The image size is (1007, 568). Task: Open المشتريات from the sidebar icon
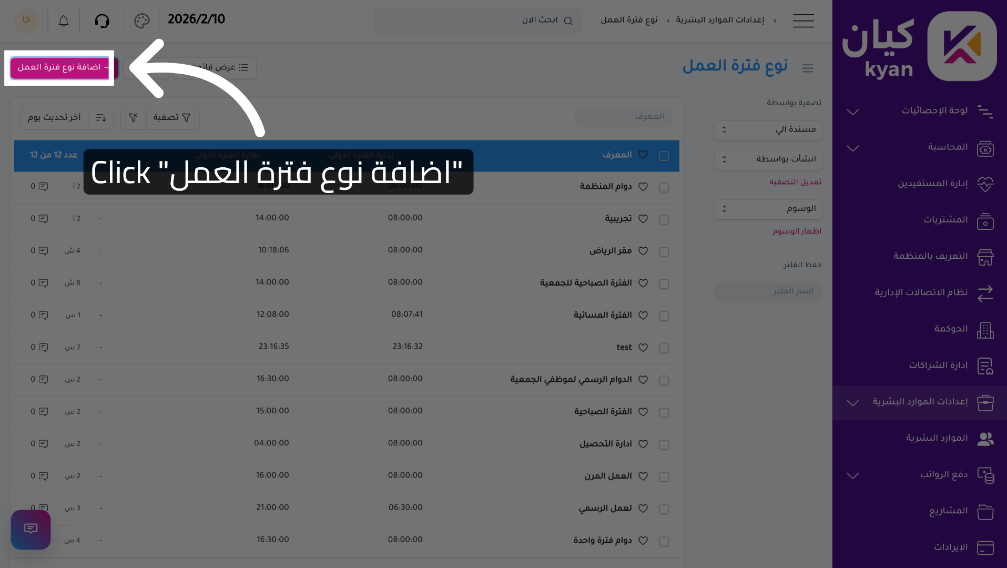985,221
